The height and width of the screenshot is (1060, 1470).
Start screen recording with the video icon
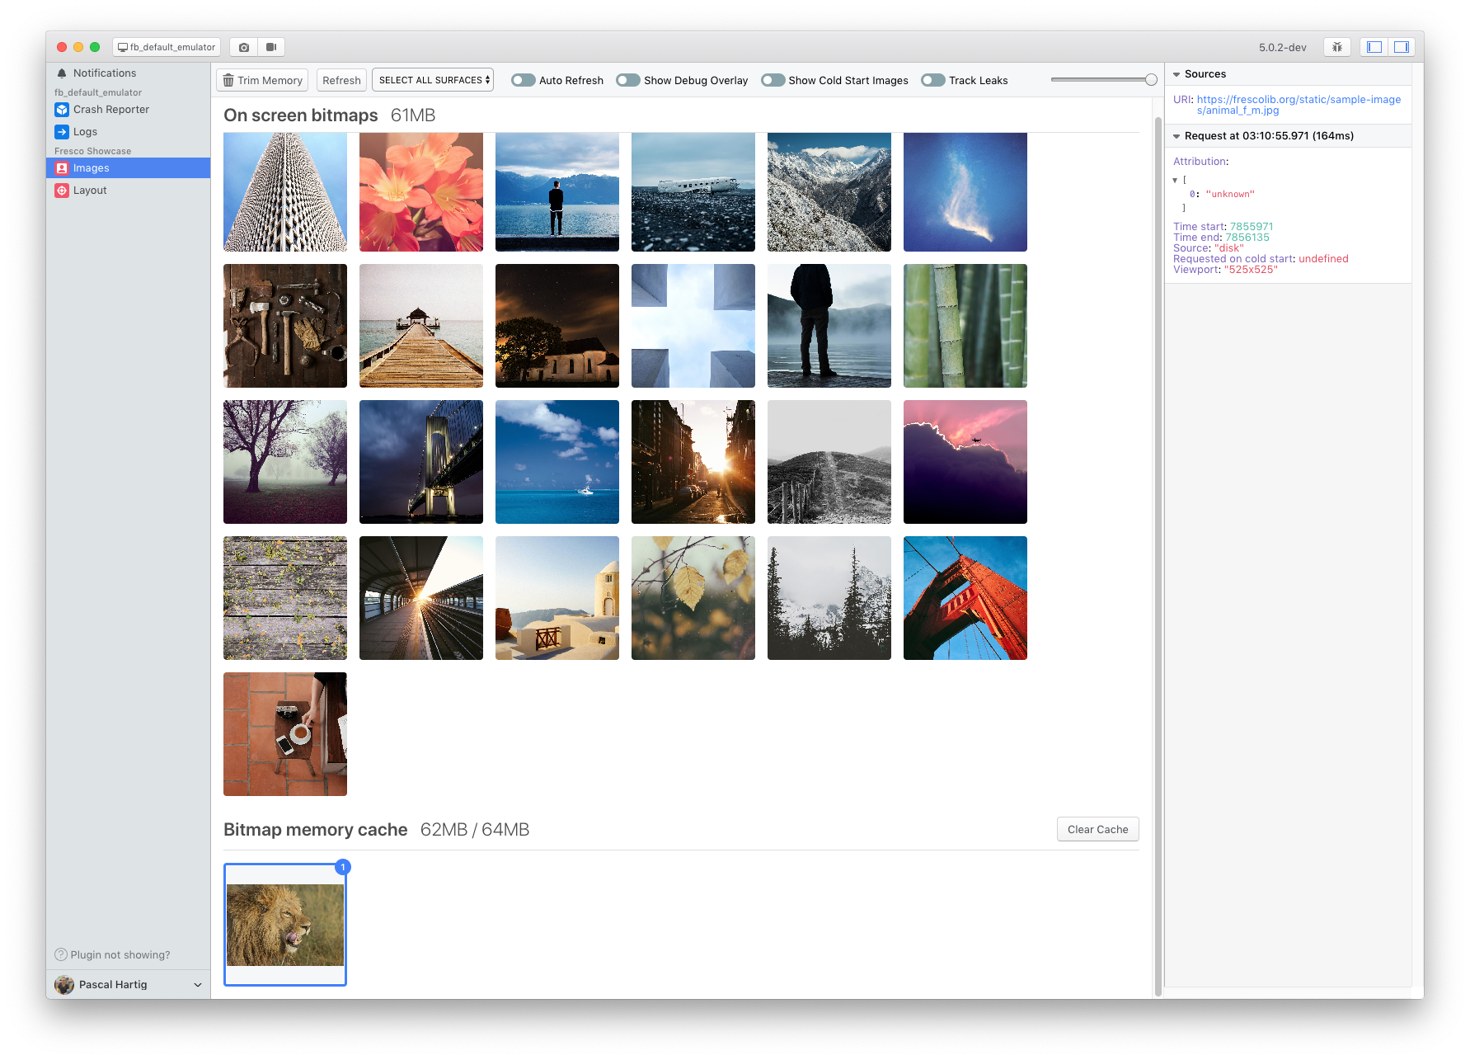[x=271, y=46]
